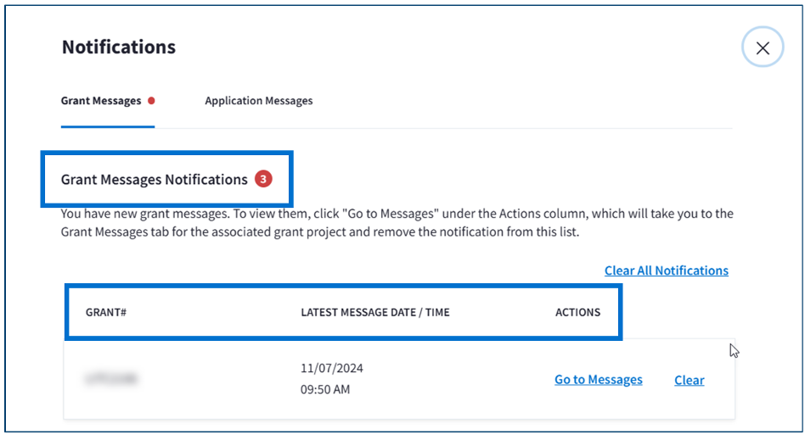Clear the 11/07/2024 notification

click(689, 381)
